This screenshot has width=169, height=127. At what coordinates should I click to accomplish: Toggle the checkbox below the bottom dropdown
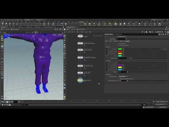point(119,79)
